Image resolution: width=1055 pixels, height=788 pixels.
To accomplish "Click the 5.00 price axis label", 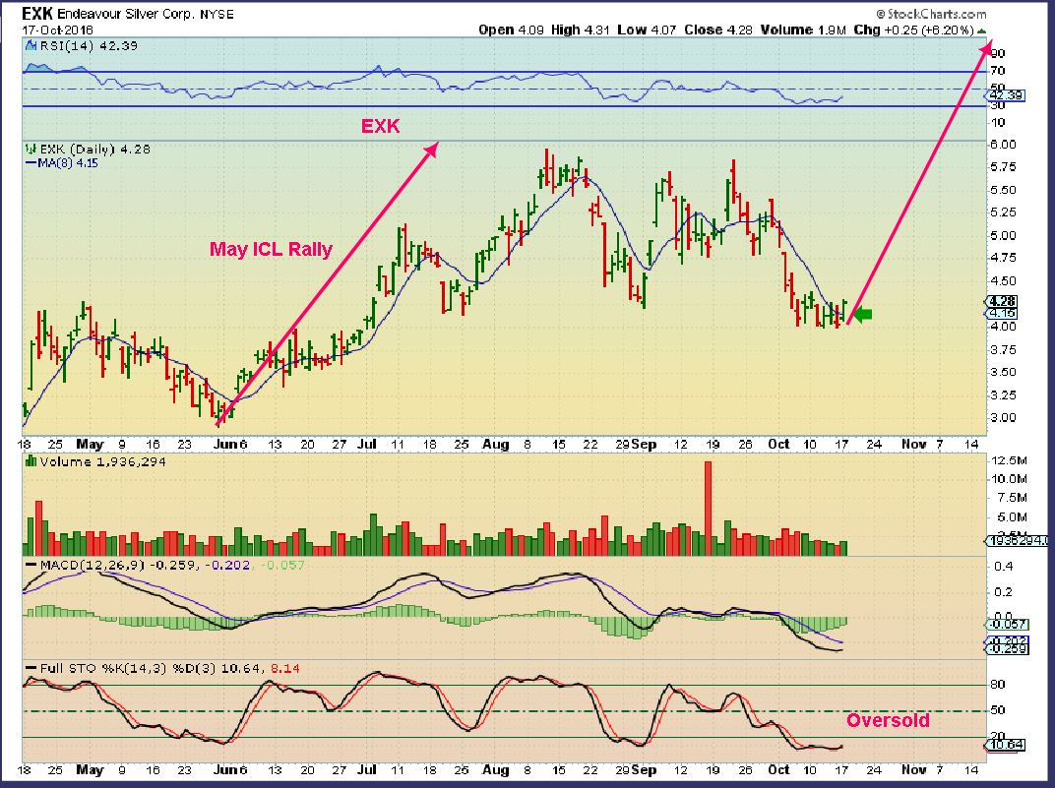I will tap(1003, 235).
